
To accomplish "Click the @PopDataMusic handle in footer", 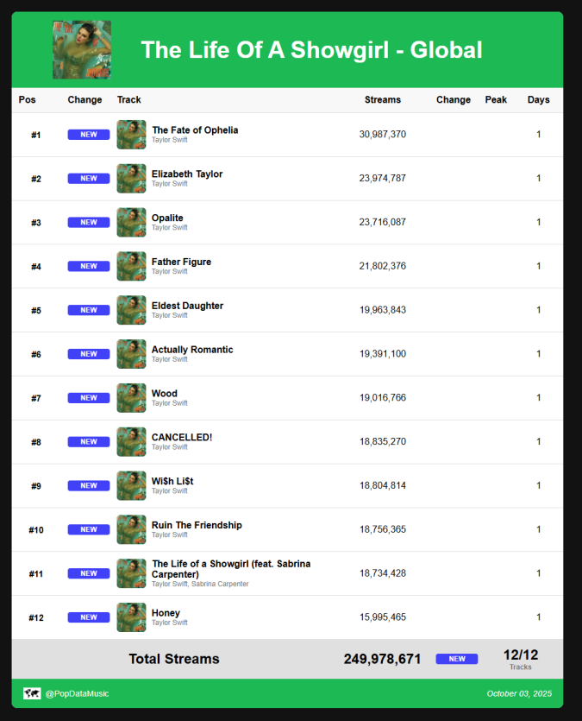I will (78, 693).
